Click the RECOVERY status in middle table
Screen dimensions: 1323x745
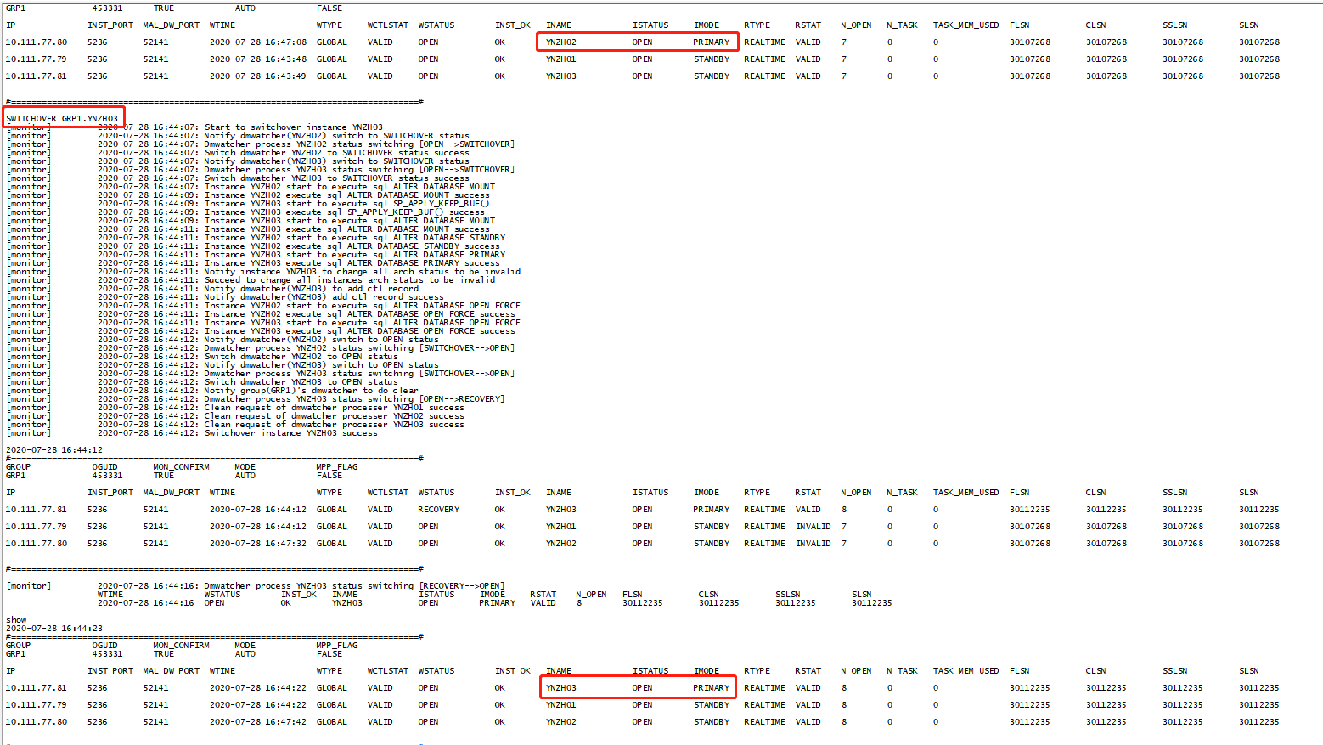438,509
